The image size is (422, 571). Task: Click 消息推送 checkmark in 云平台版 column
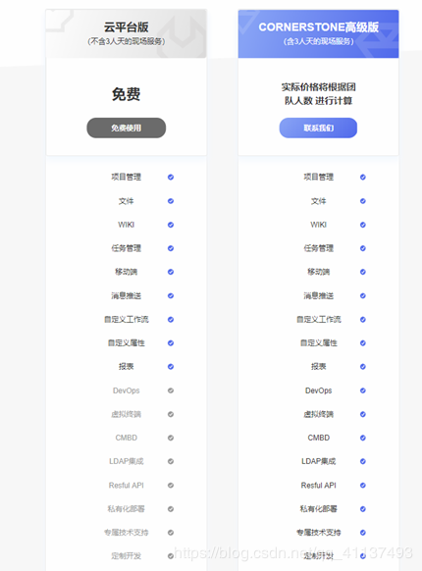coord(171,295)
